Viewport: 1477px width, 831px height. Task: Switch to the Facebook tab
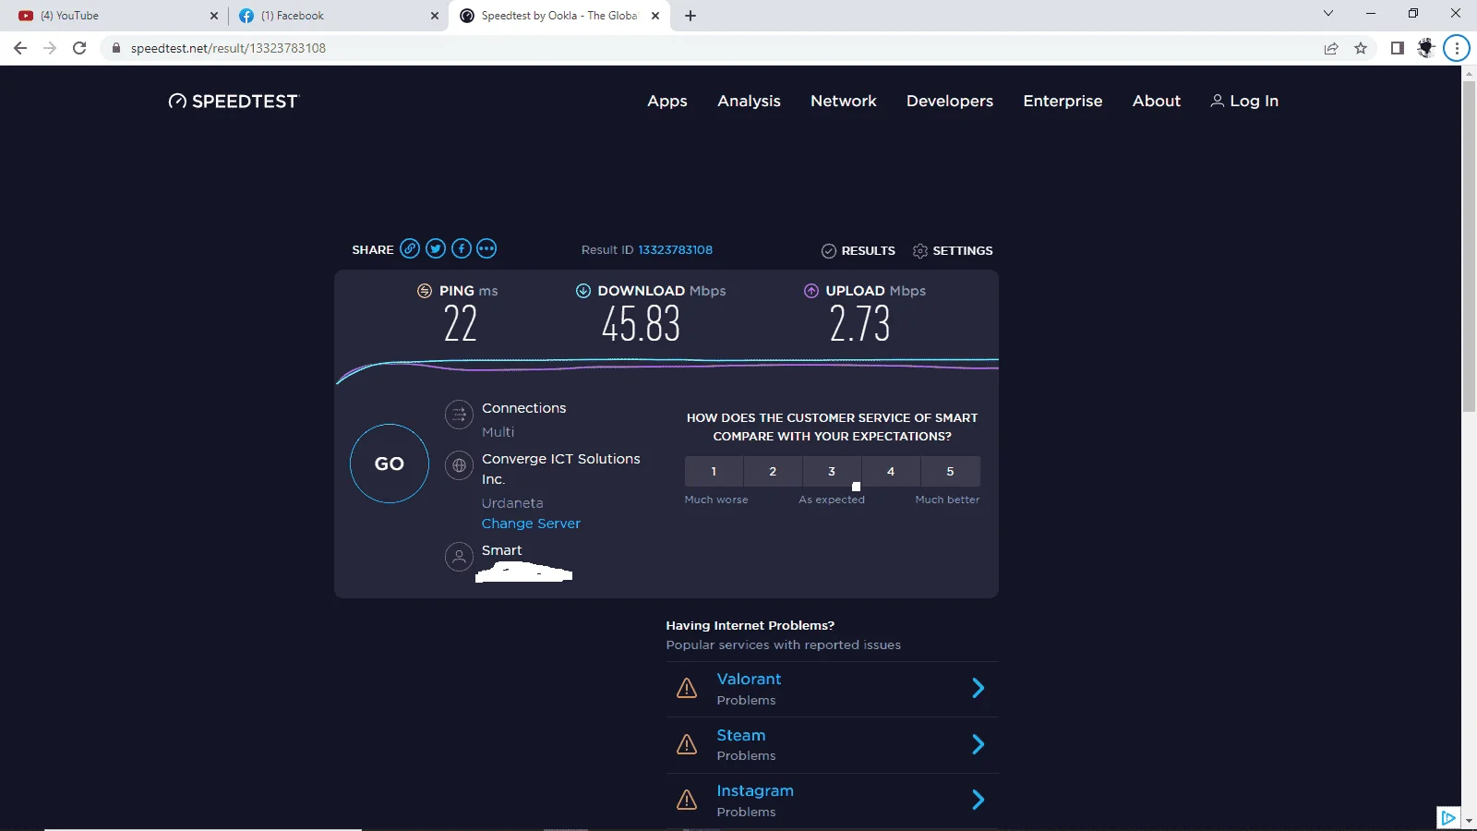coord(337,16)
